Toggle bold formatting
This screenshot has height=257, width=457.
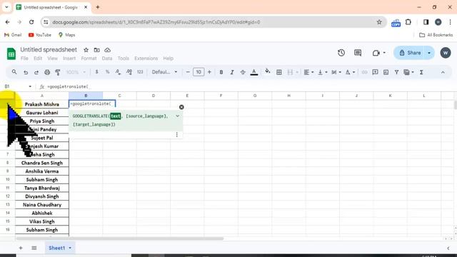[221, 72]
